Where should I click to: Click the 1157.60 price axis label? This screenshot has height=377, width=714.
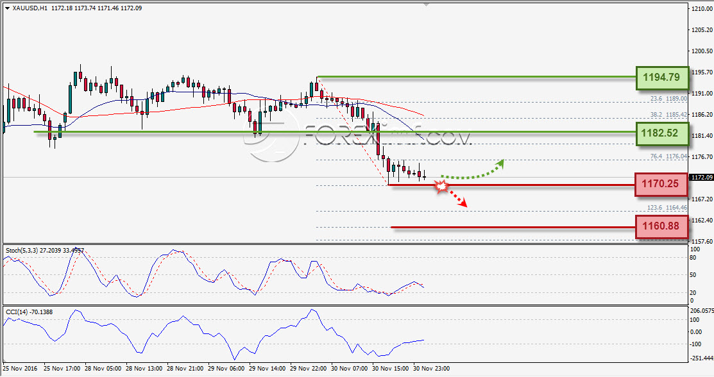click(x=702, y=241)
